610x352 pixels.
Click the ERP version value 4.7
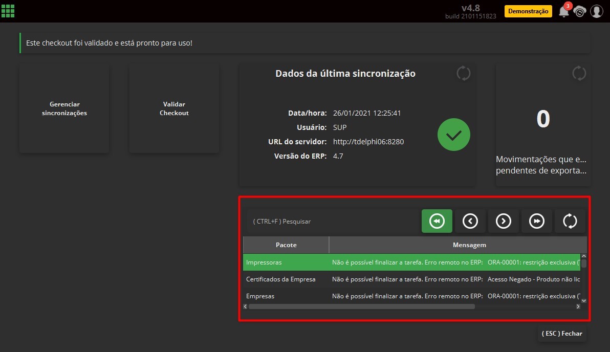point(338,156)
